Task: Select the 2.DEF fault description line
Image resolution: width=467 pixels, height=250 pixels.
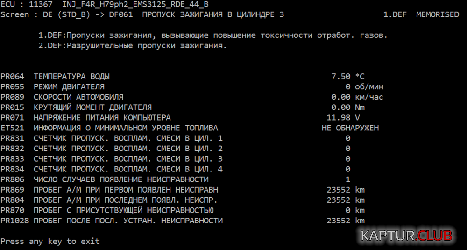Action: [132, 46]
